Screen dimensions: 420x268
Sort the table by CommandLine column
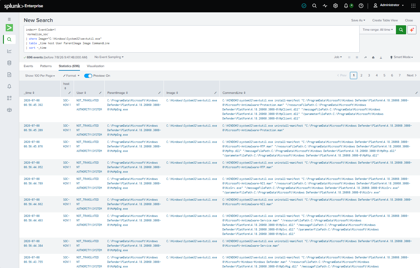tap(234, 93)
